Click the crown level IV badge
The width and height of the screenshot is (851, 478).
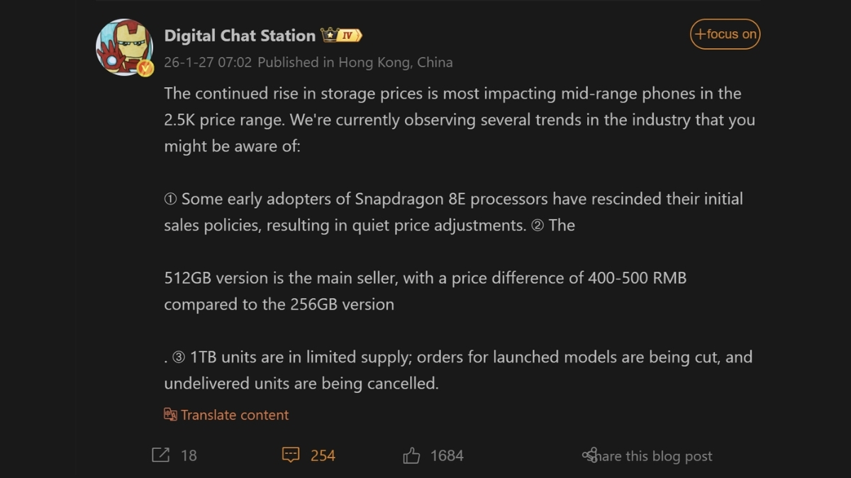coord(342,35)
